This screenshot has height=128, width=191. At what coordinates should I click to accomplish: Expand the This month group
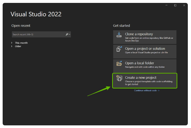click(12, 43)
